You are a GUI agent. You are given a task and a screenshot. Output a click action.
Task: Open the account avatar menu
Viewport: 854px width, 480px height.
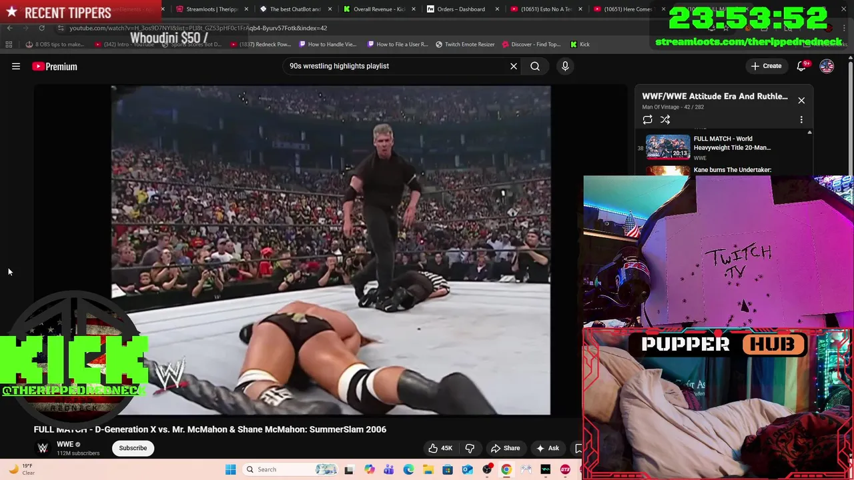827,66
